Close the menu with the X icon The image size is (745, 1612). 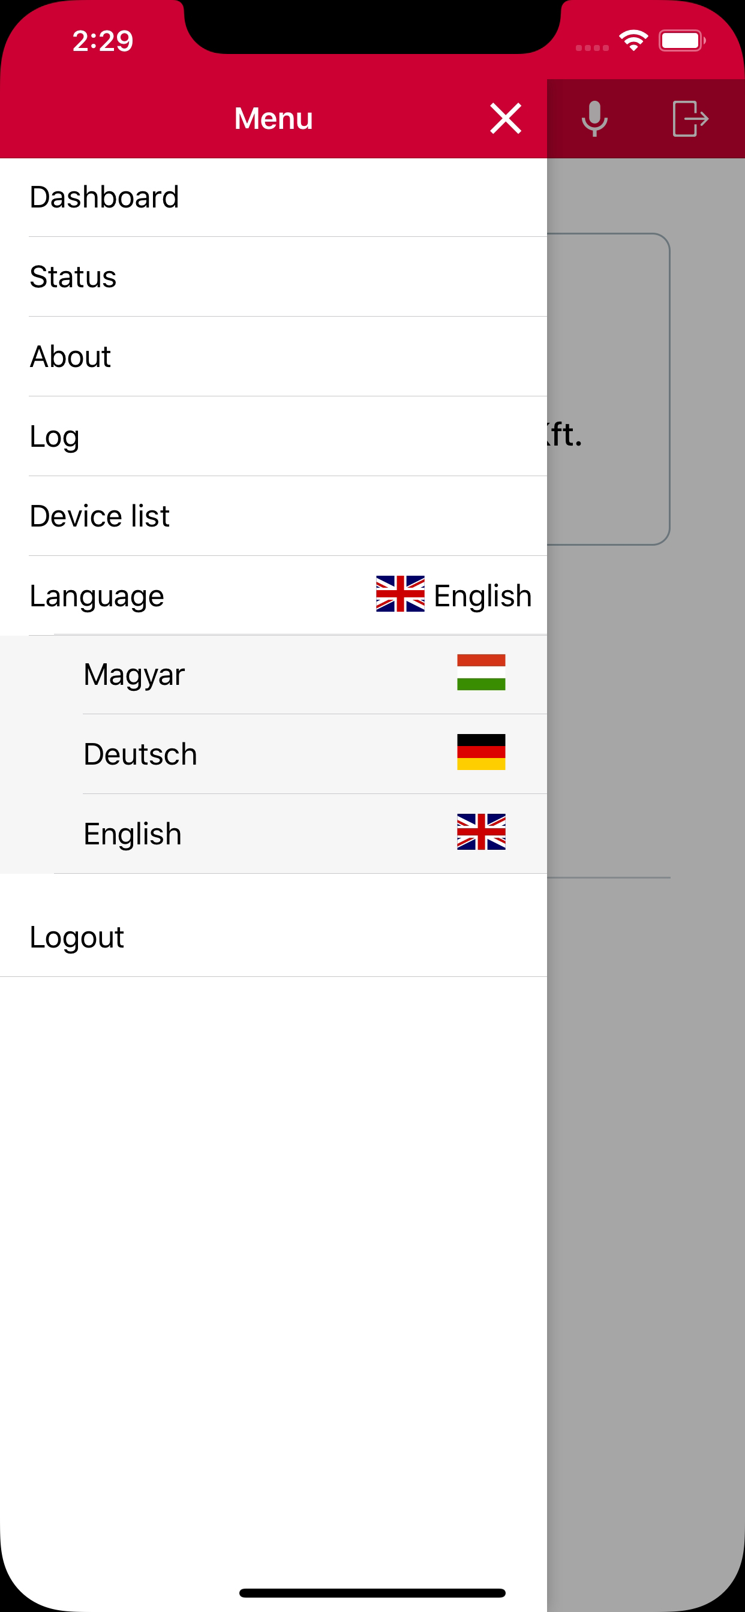click(x=505, y=118)
